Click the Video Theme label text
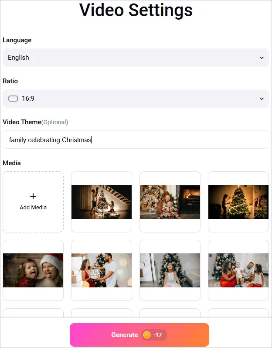 pos(22,122)
